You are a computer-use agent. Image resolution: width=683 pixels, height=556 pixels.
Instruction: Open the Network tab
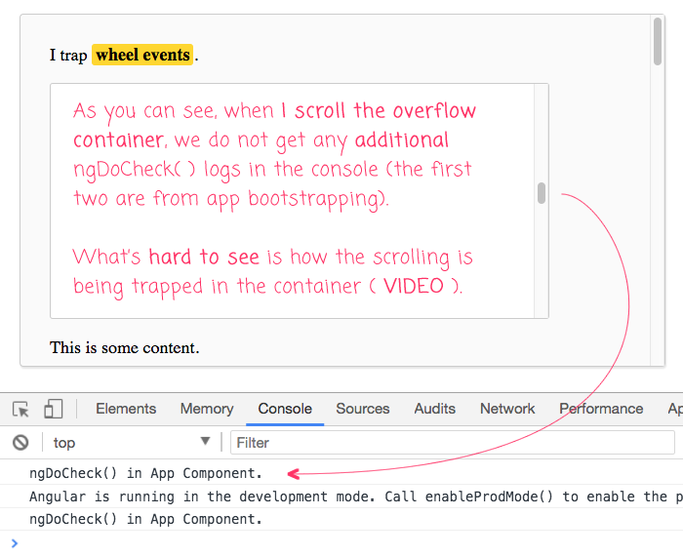click(x=507, y=409)
